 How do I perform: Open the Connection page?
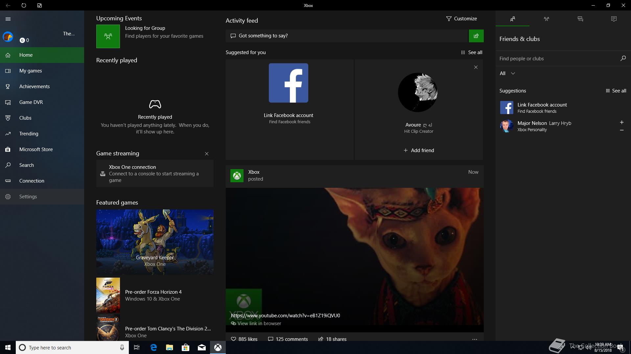click(x=42, y=181)
